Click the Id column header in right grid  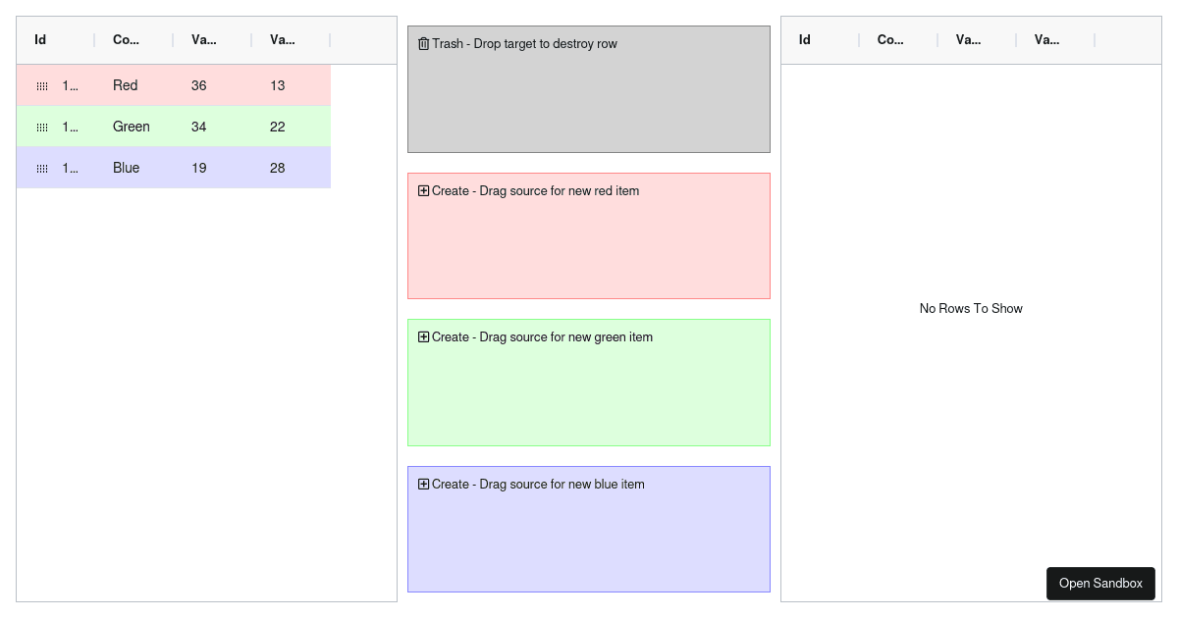[804, 39]
